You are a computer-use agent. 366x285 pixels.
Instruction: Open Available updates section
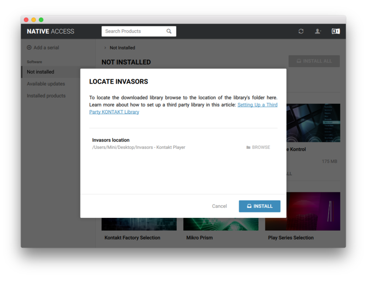[46, 84]
